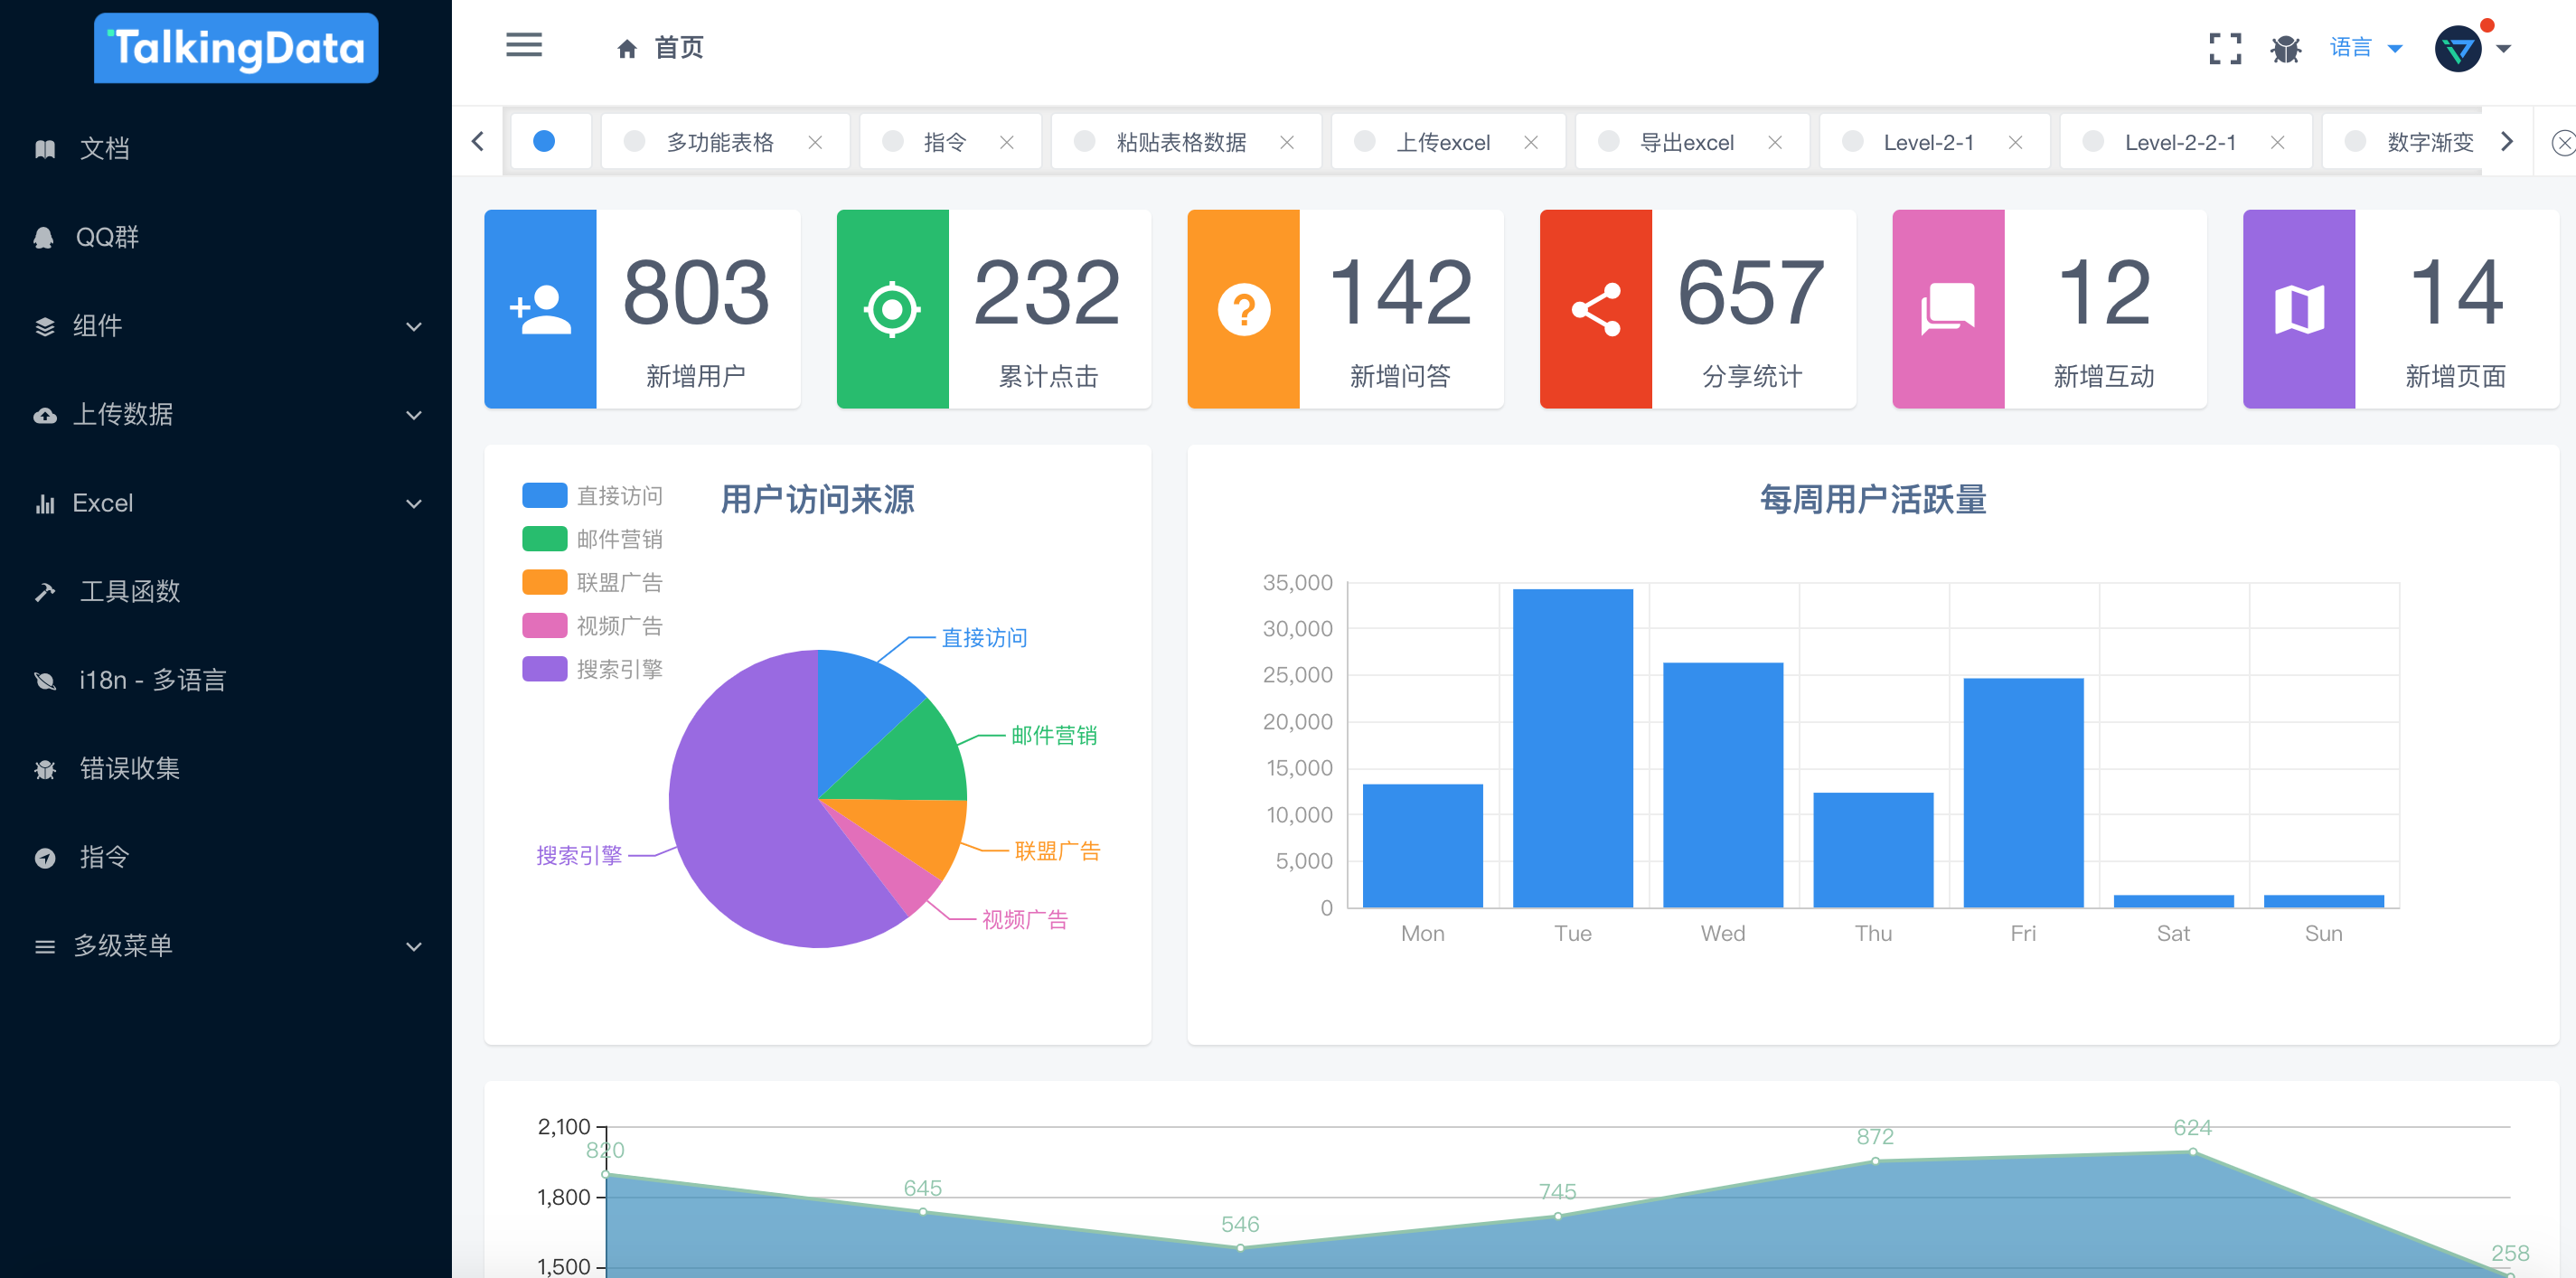Toggle the sidebar with the hamburger icon

click(x=524, y=46)
